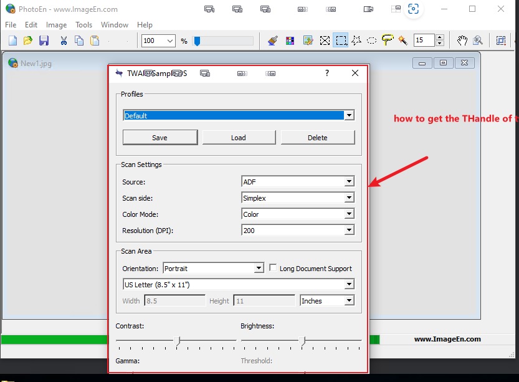Open the Tools menu

click(83, 25)
